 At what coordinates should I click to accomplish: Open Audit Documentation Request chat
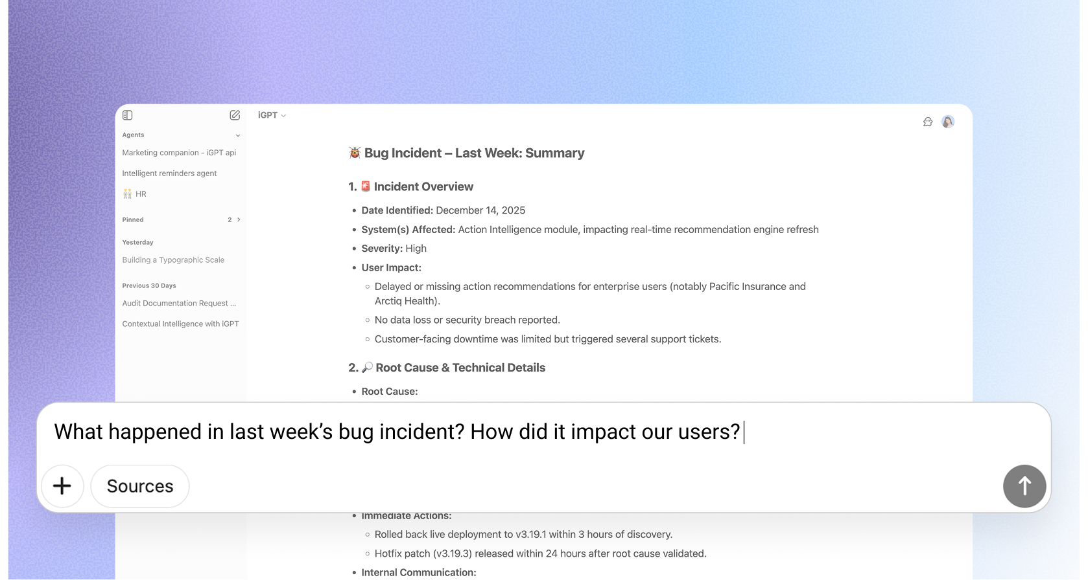[179, 304]
